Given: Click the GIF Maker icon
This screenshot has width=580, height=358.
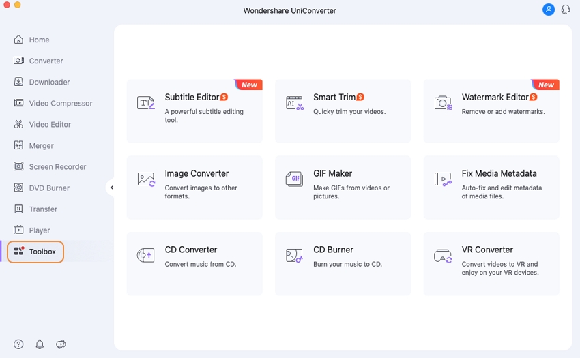Looking at the screenshot, I should pos(294,179).
